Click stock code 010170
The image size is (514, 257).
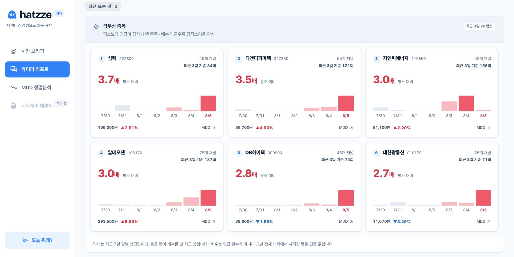coord(414,153)
